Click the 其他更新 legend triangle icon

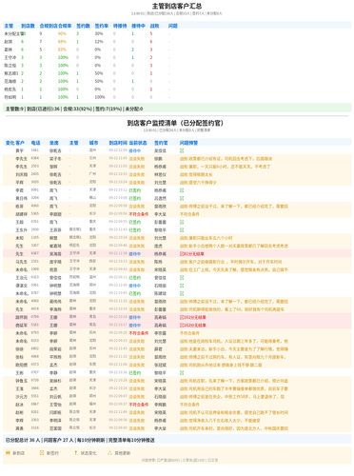pos(109,453)
